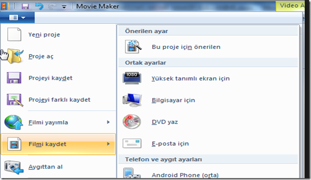Click the purple floppy disk Projeyi kaydet icon
Image resolution: width=311 pixels, height=180 pixels.
click(x=14, y=78)
